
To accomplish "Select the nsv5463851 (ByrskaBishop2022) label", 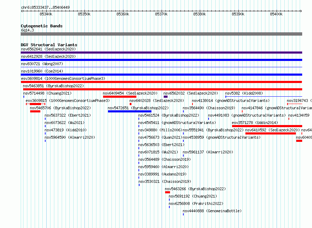I will (53, 86).
